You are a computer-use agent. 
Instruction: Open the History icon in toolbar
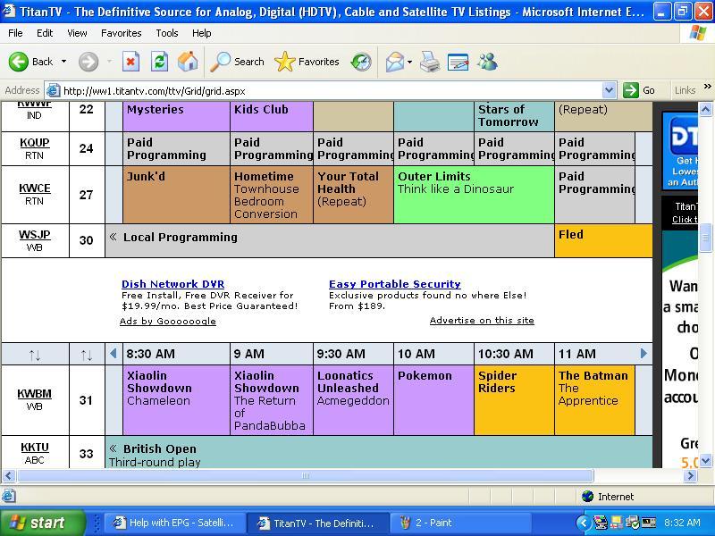tap(361, 62)
